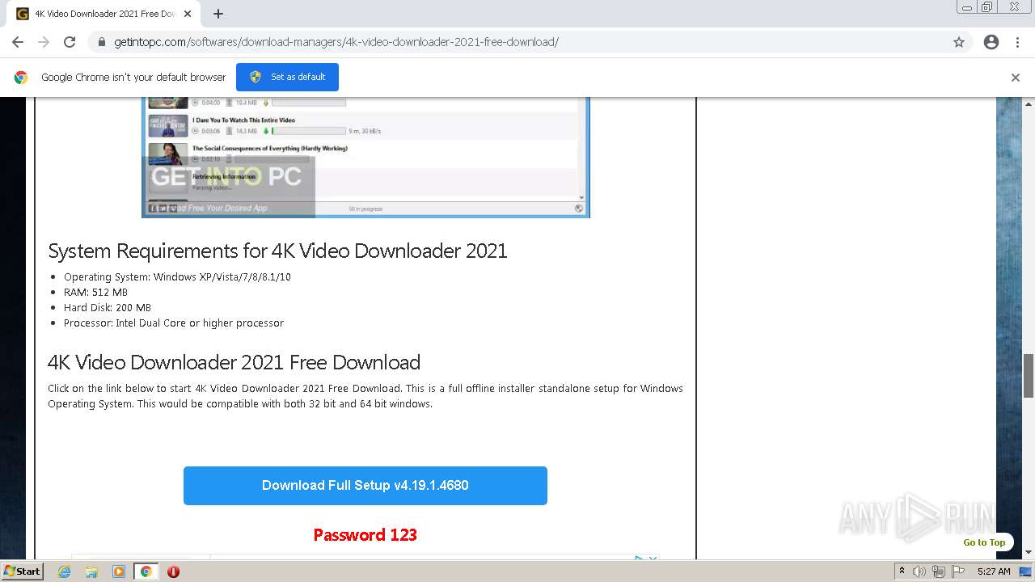Click the Operating System requirement line
This screenshot has width=1035, height=582.
pyautogui.click(x=177, y=277)
